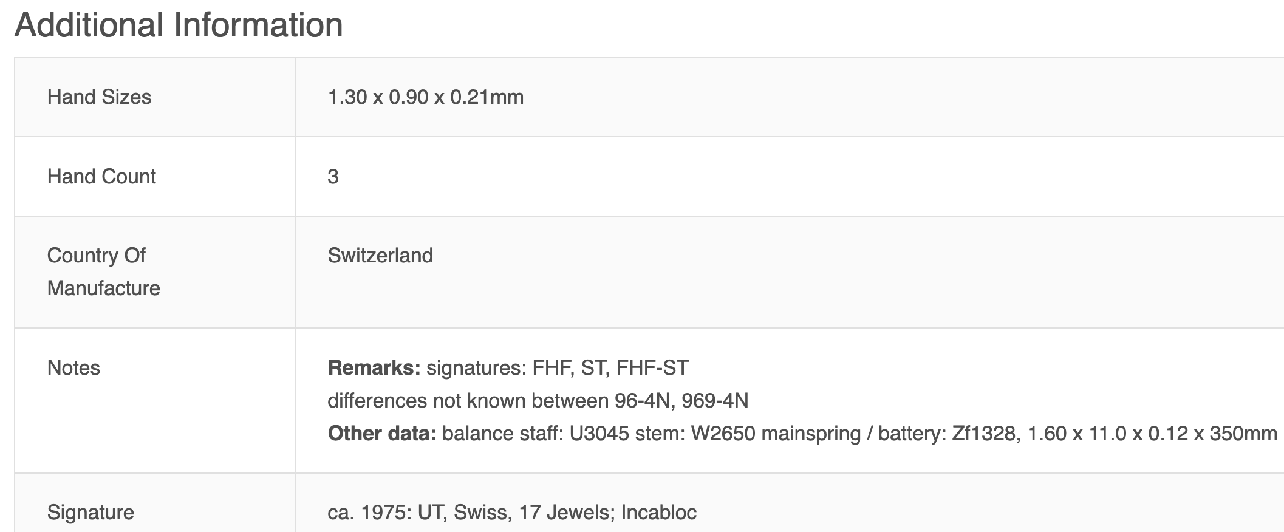Click the 96-4N, 969-4N differences line
Viewport: 1284px width, 532px height.
click(538, 401)
